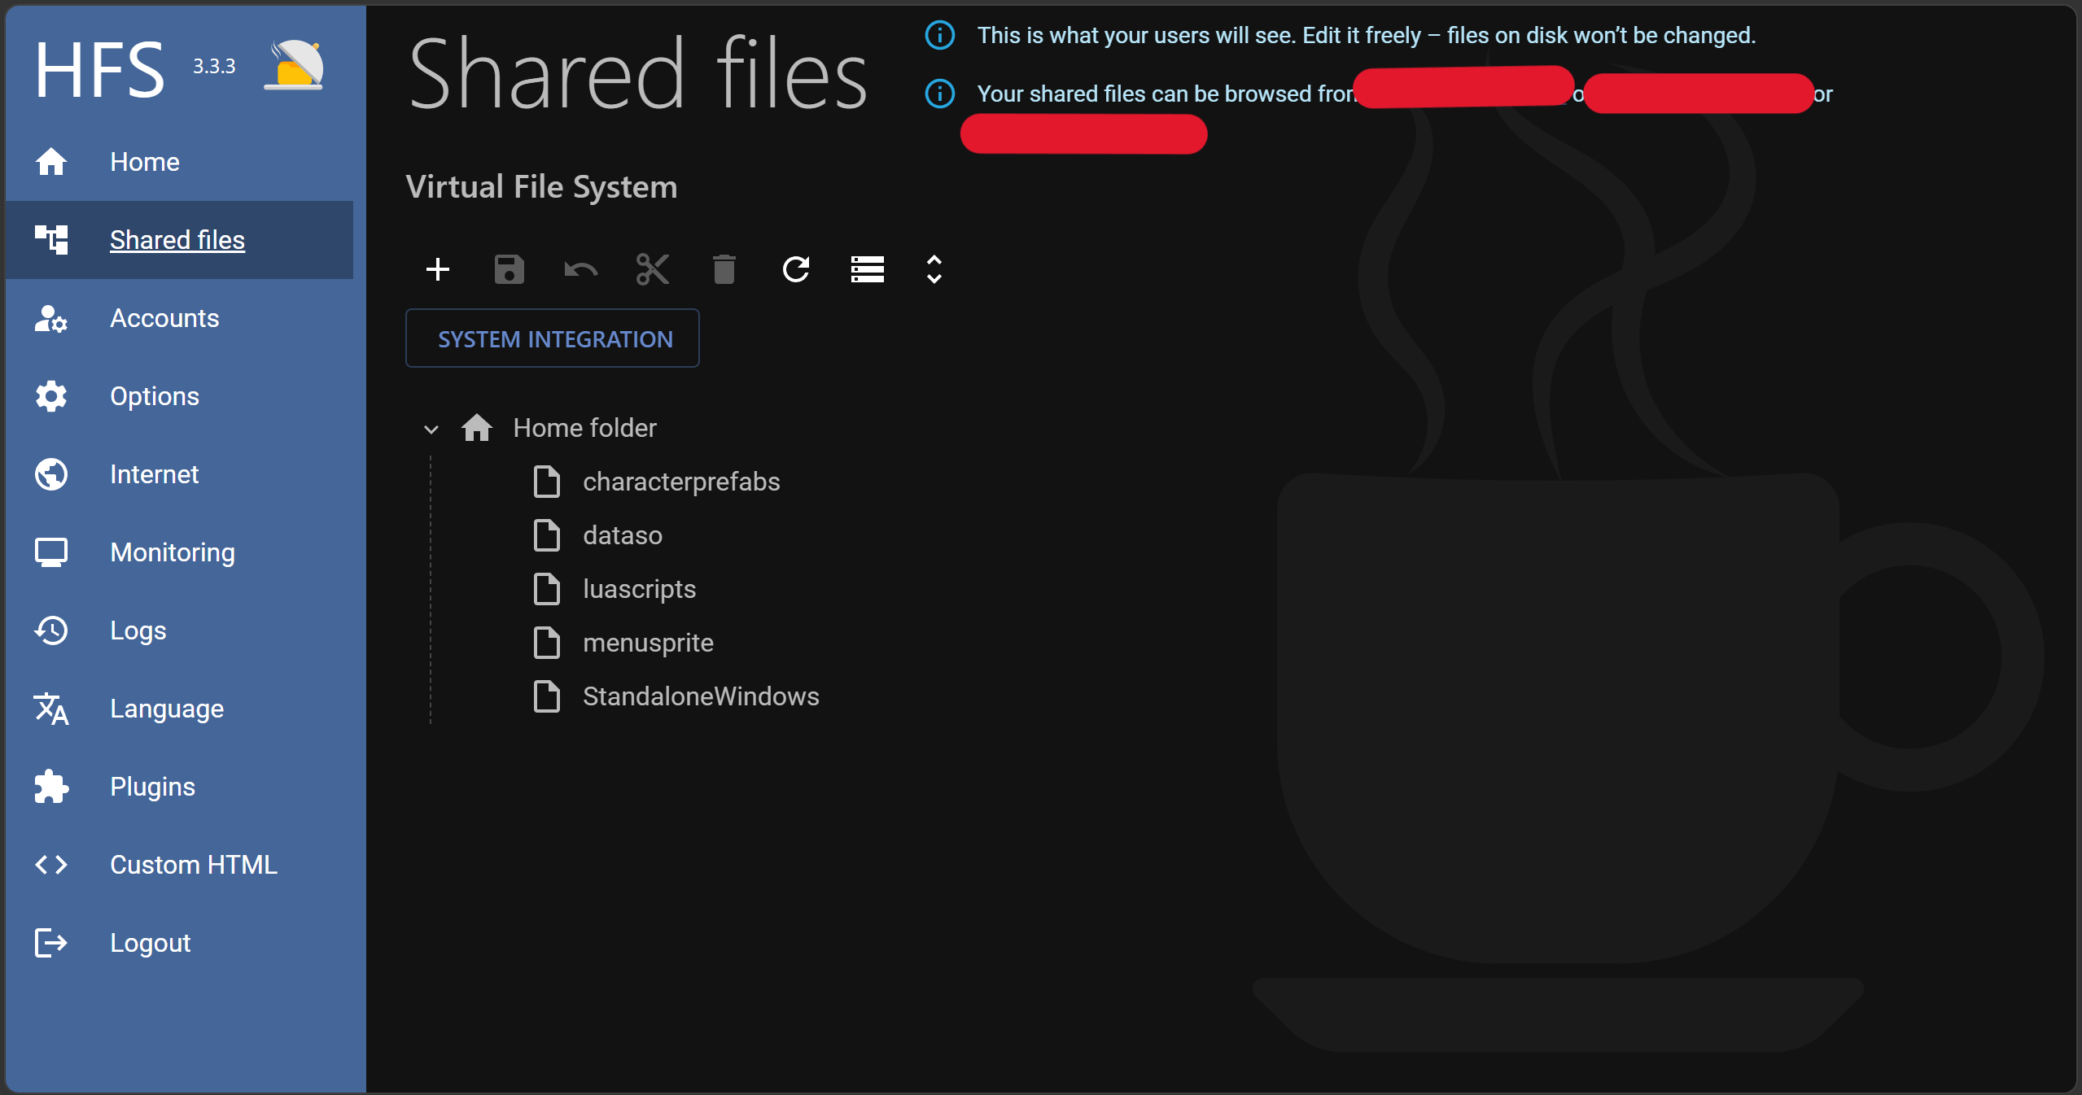Select the luascripts tree entry
Viewport: 2082px width, 1095px height.
(639, 589)
